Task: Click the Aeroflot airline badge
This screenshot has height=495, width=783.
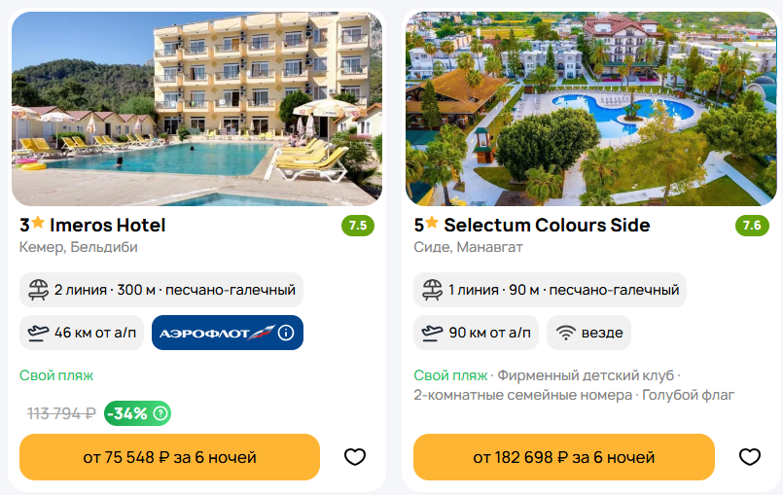Action: tap(228, 333)
